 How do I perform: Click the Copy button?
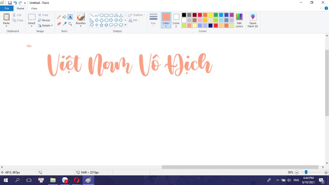18,20
